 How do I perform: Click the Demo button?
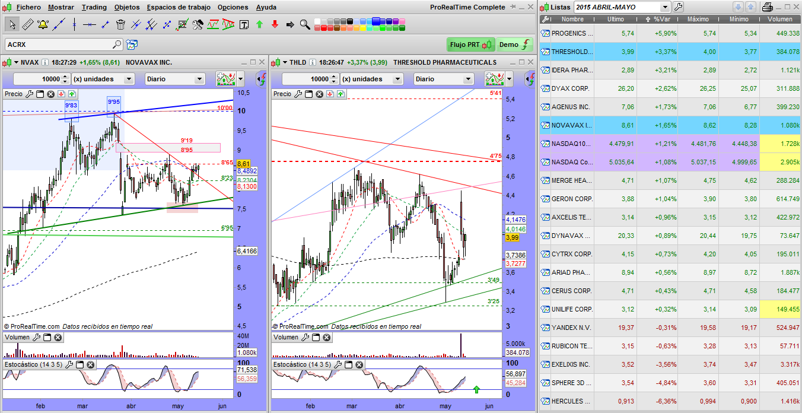(x=514, y=45)
